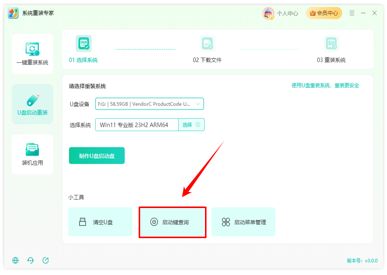Open the 一键重装系统 sidebar section
This screenshot has height=275, width=387.
tap(32, 54)
